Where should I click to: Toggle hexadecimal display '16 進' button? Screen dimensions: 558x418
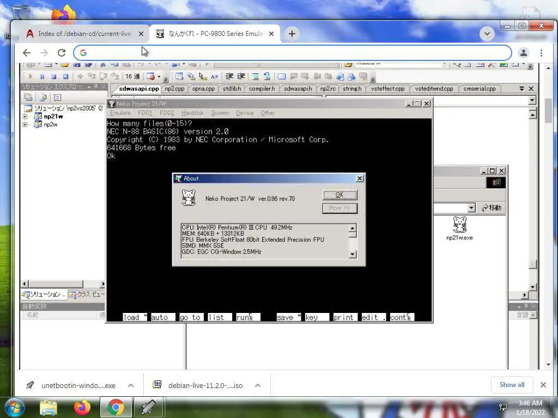coord(132,76)
